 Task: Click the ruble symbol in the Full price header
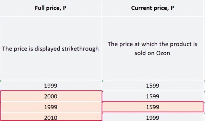coord(65,8)
